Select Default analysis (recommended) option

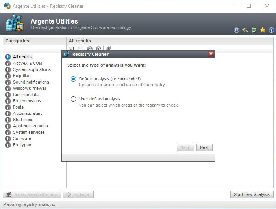click(73, 79)
